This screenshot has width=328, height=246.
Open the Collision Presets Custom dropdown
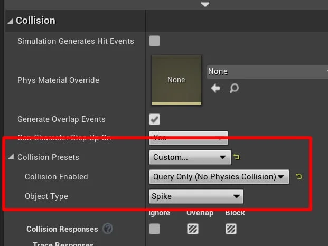(x=190, y=157)
